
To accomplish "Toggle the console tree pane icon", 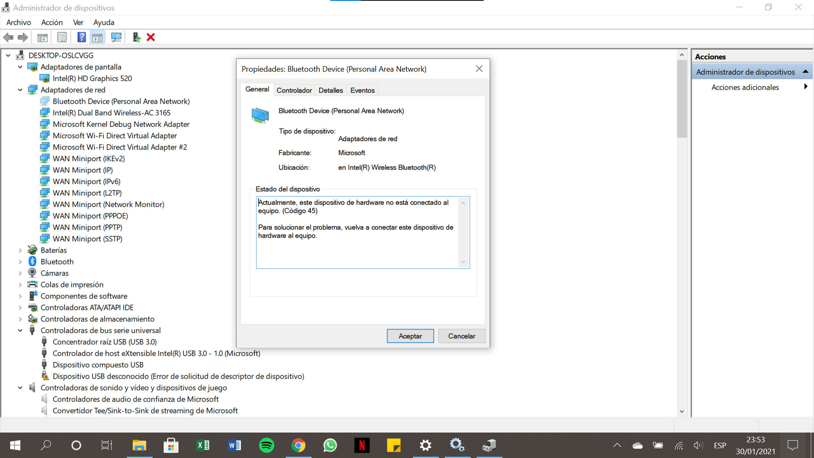I will [x=42, y=37].
